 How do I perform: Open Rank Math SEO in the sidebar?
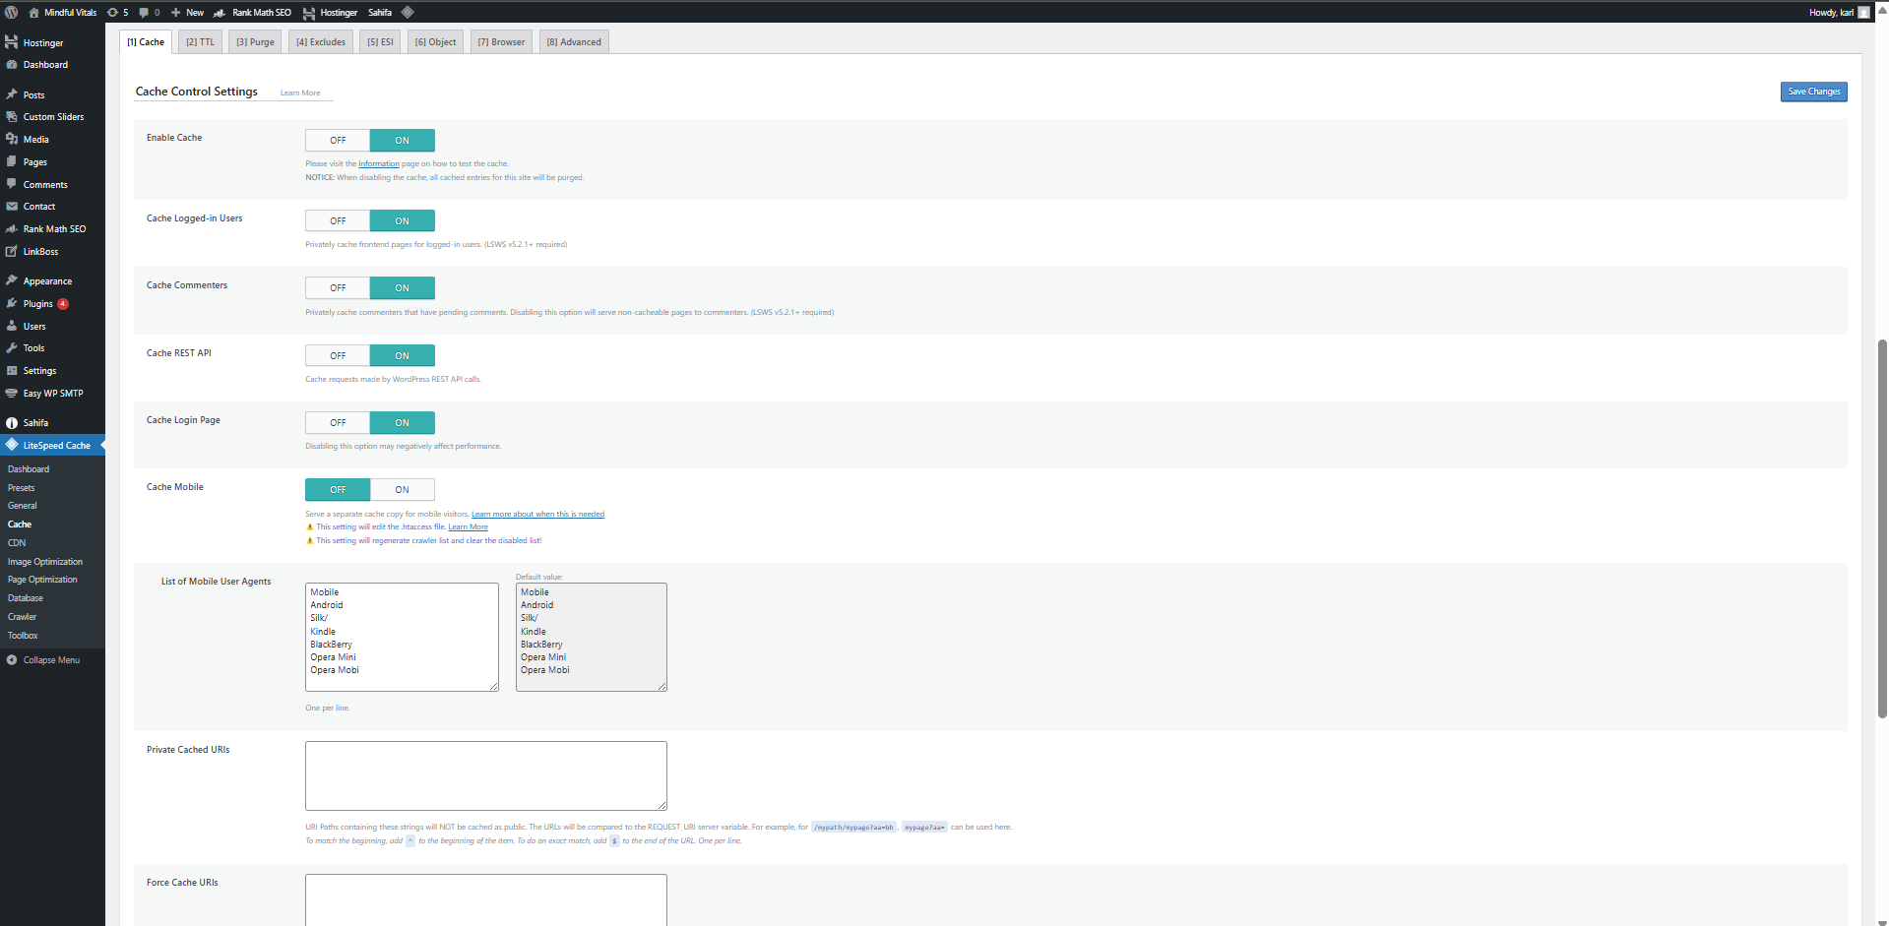click(x=52, y=228)
